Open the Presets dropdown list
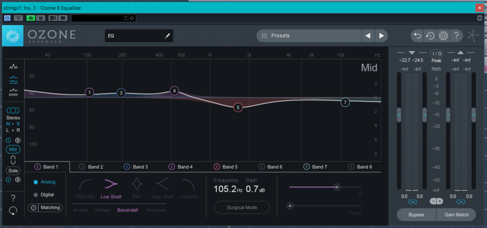 [309, 36]
